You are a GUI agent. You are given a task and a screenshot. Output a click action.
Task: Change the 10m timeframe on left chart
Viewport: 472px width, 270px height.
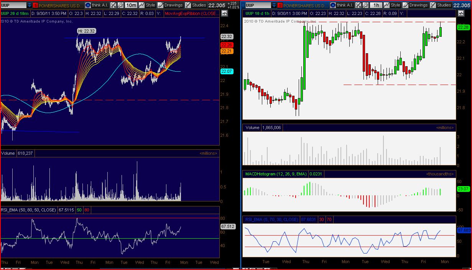pos(131,5)
